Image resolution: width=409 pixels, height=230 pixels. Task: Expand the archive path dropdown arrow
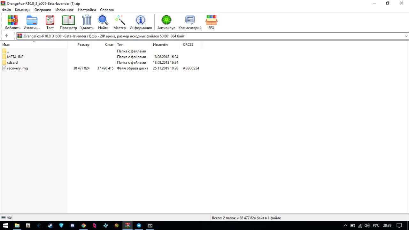point(406,36)
